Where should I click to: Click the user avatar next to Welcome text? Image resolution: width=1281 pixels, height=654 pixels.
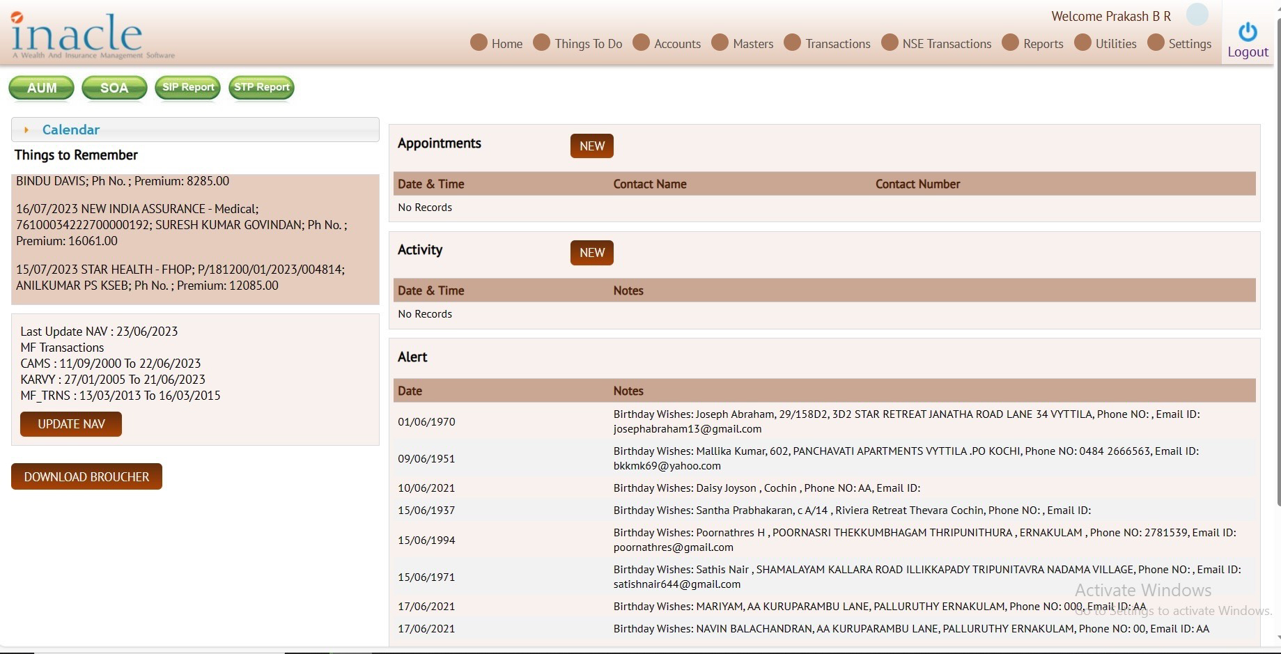(x=1197, y=15)
